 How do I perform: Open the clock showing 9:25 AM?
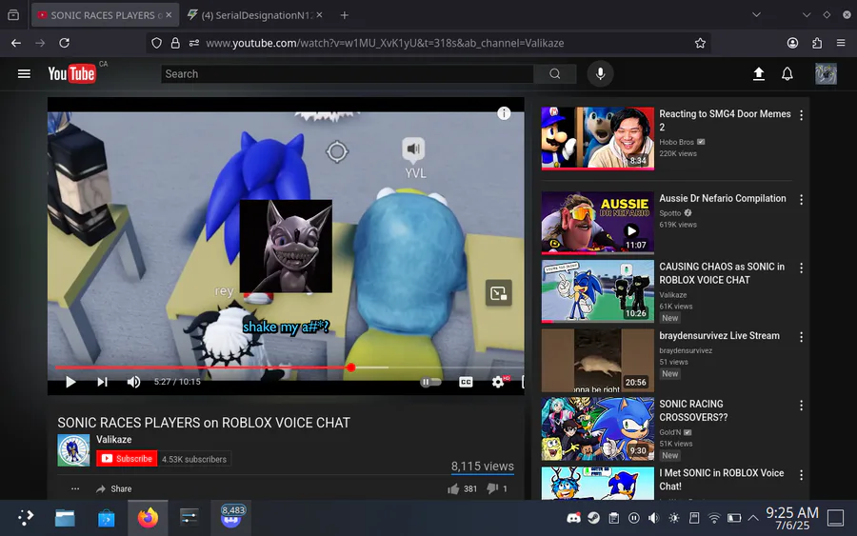point(792,517)
